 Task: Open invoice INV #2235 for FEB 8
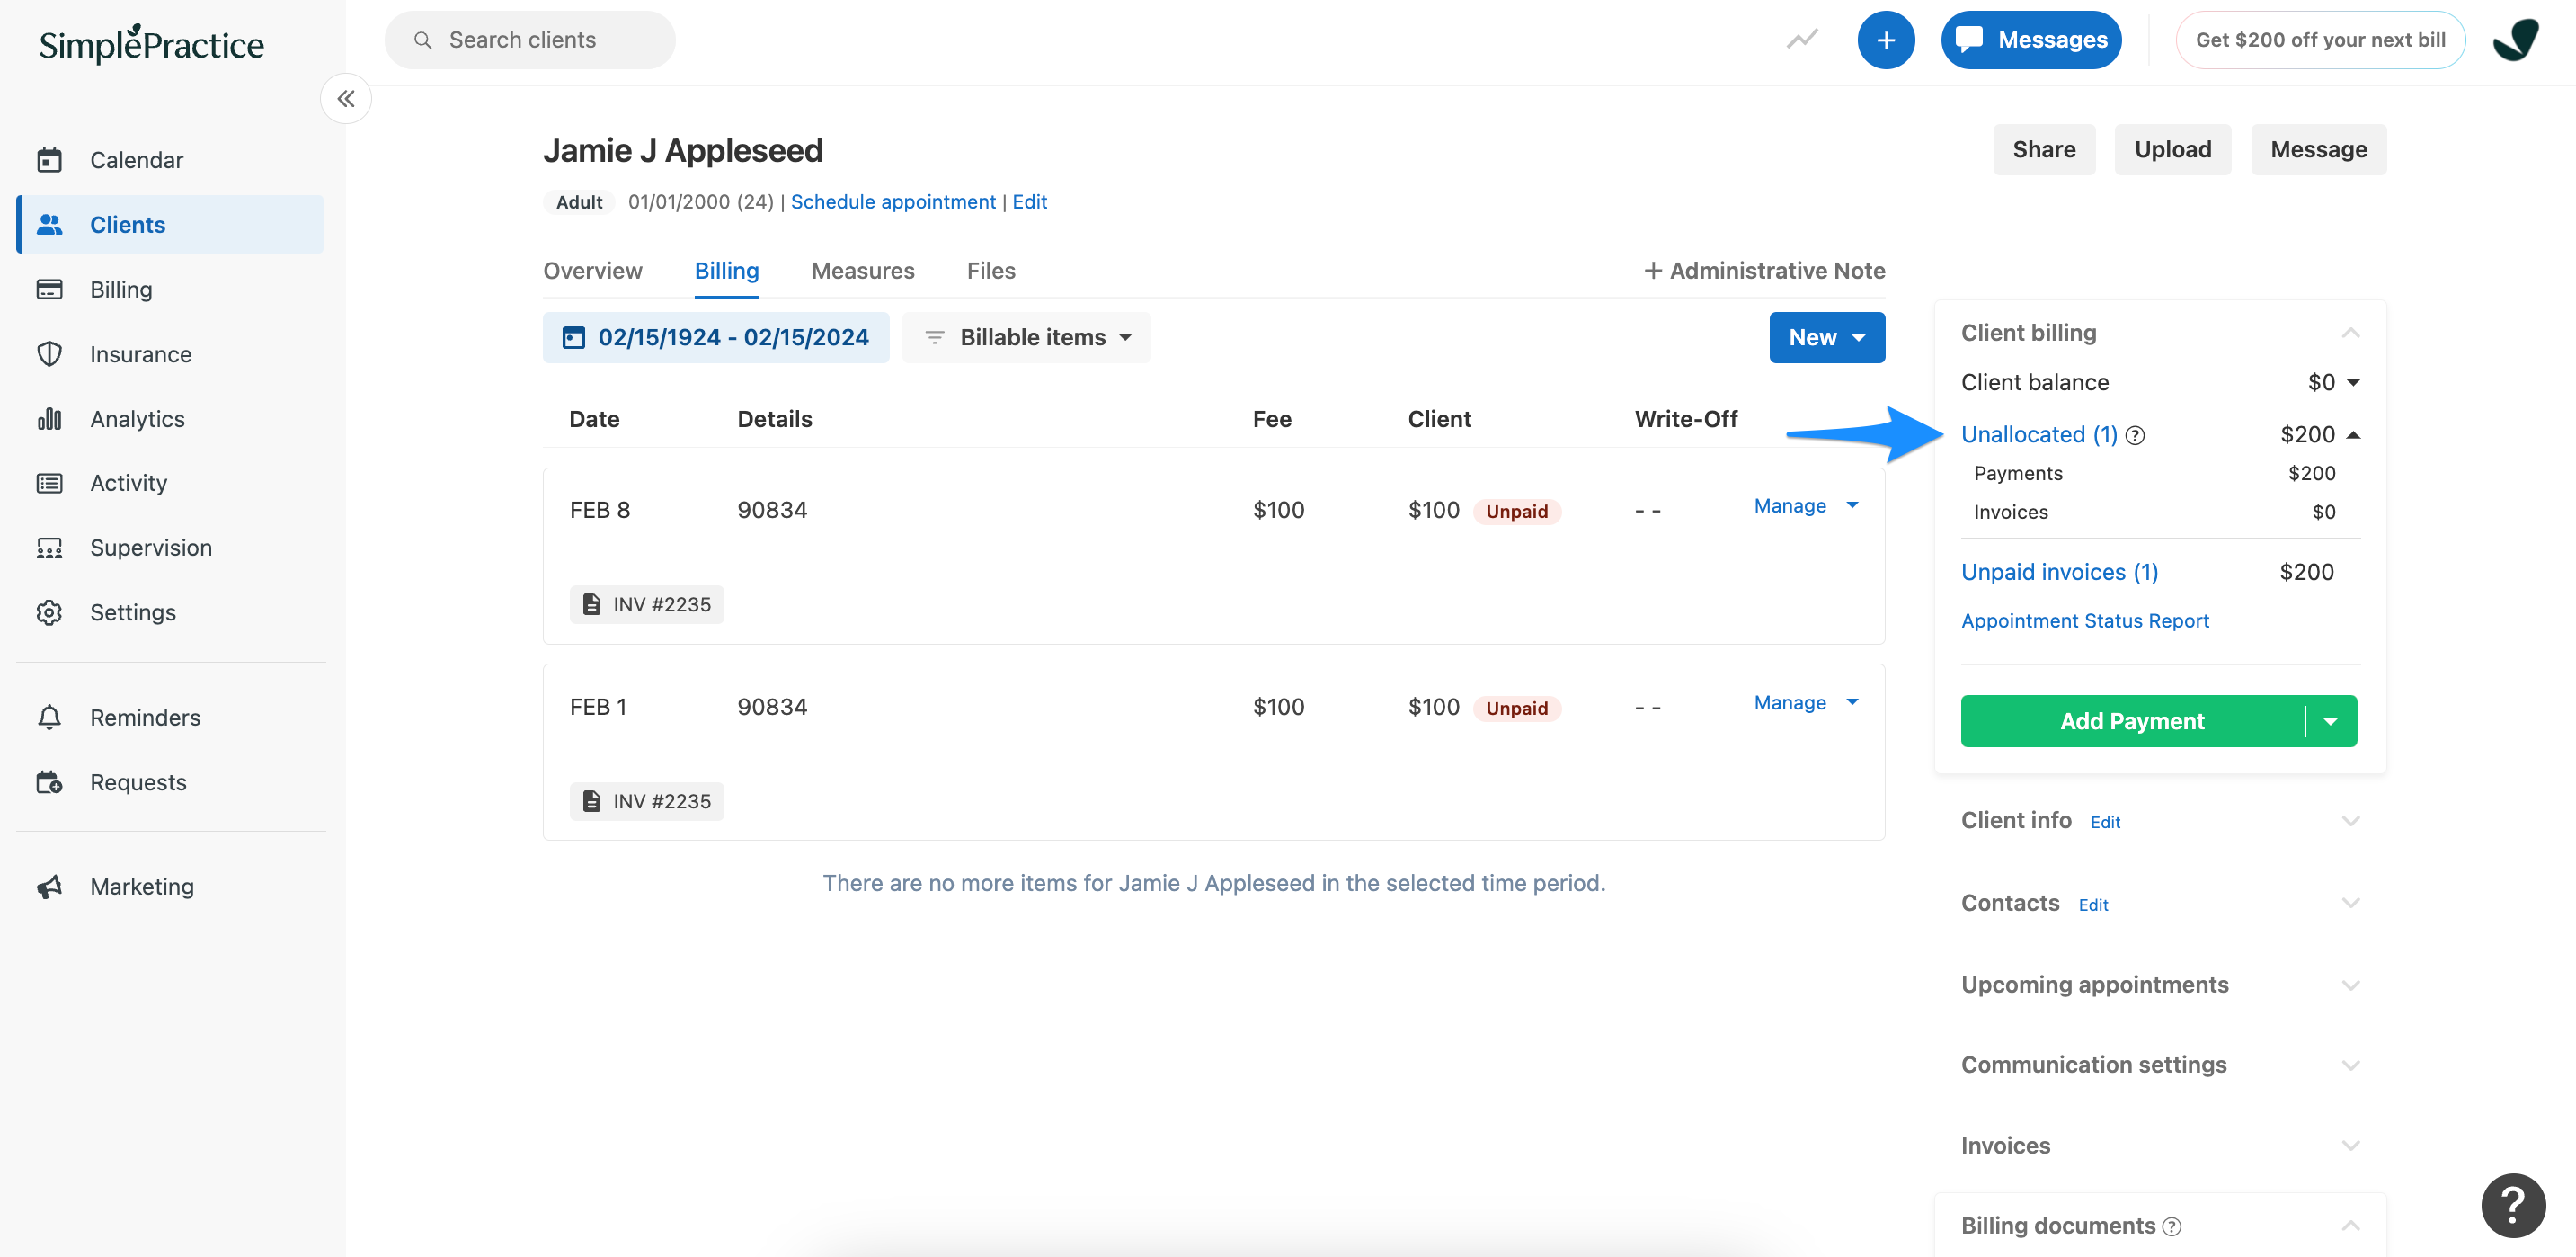coord(646,604)
